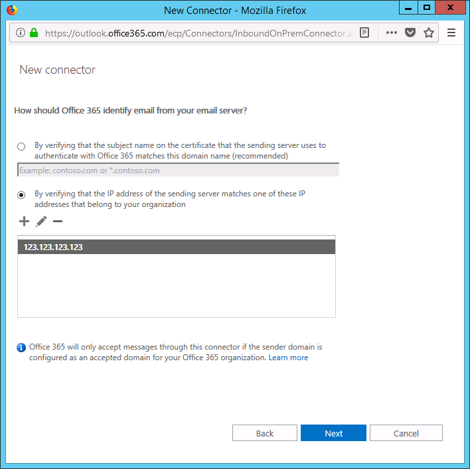This screenshot has width=470, height=469.
Task: Close the New Connector window
Action: (450, 7)
